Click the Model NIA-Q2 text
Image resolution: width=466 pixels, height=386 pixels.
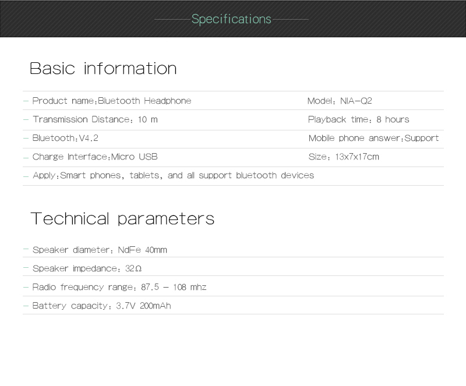[x=340, y=101]
